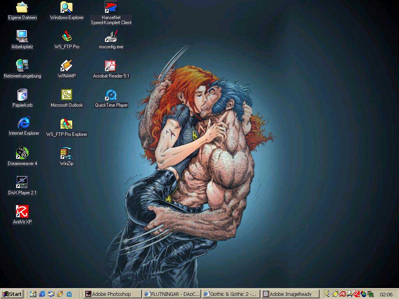This screenshot has height=299, width=399.
Task: Click the Start button
Action: pos(12,294)
